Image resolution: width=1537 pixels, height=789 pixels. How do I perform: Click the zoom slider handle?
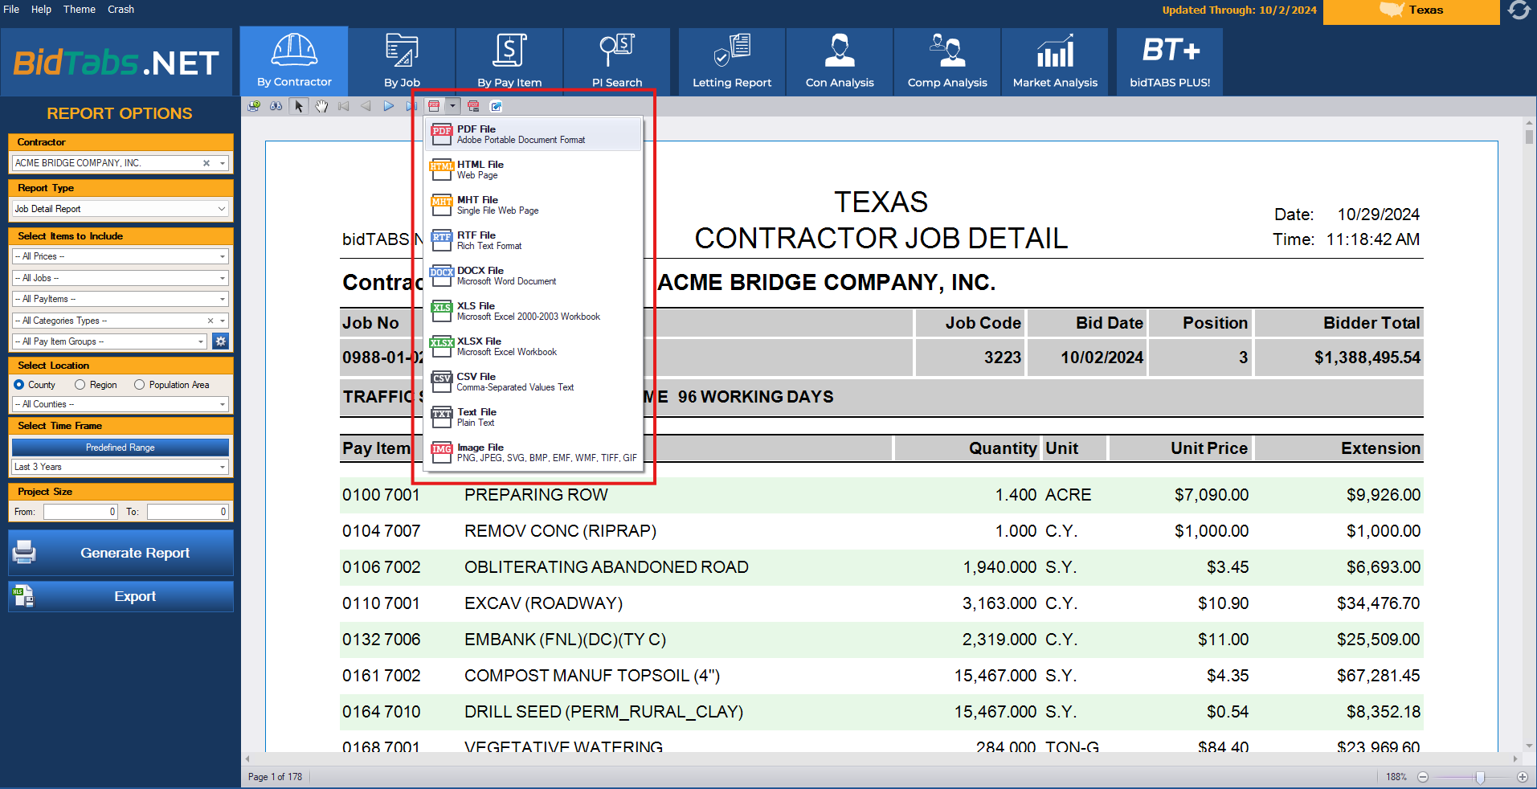click(1480, 777)
